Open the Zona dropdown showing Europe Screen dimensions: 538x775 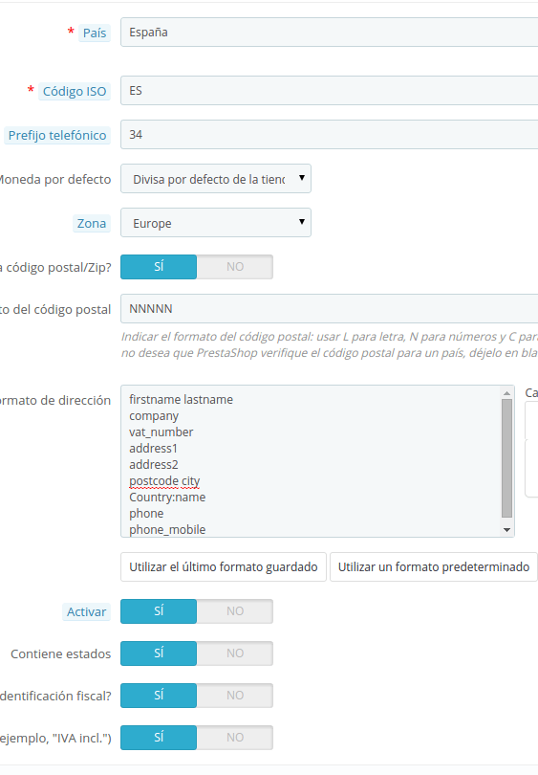(x=216, y=222)
